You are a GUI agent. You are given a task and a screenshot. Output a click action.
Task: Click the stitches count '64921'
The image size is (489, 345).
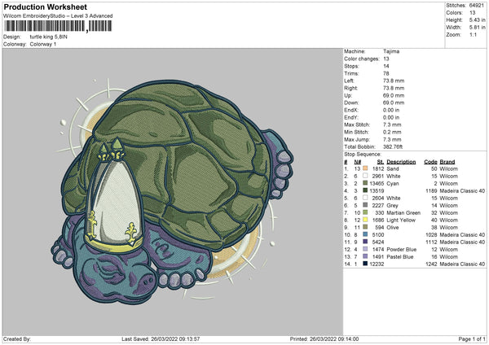477,6
